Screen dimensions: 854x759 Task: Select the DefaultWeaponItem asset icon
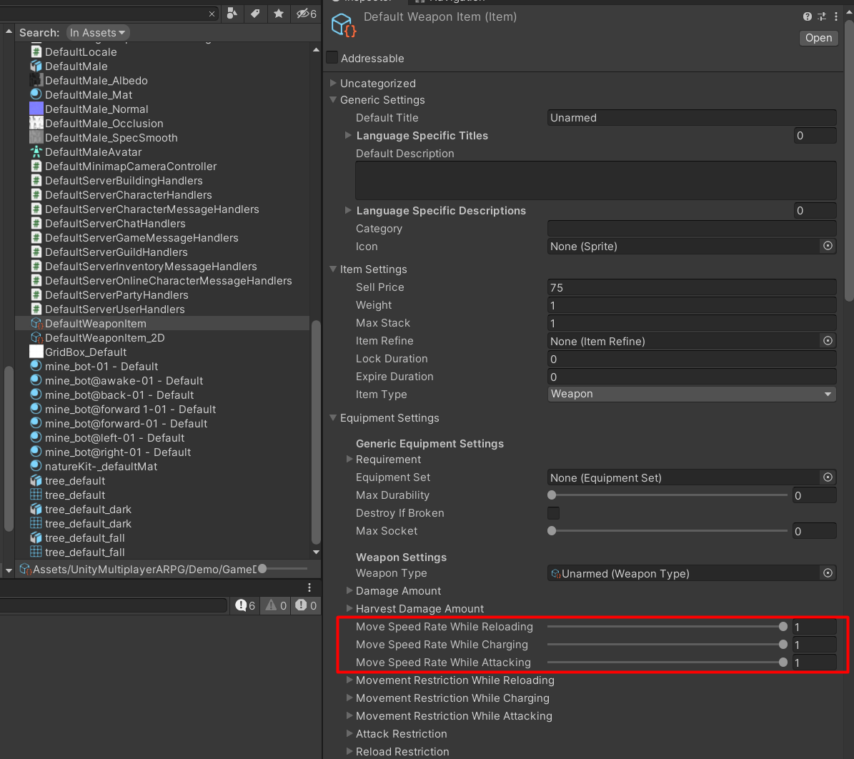(x=36, y=323)
